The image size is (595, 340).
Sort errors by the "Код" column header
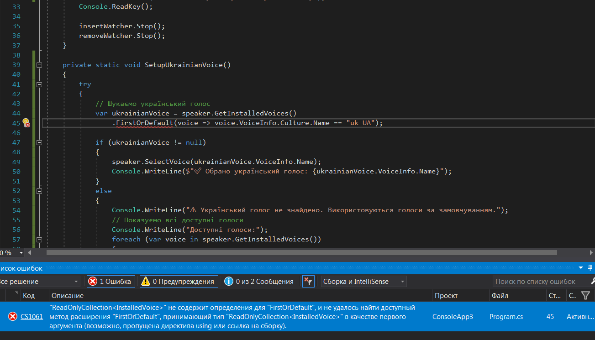coord(34,296)
